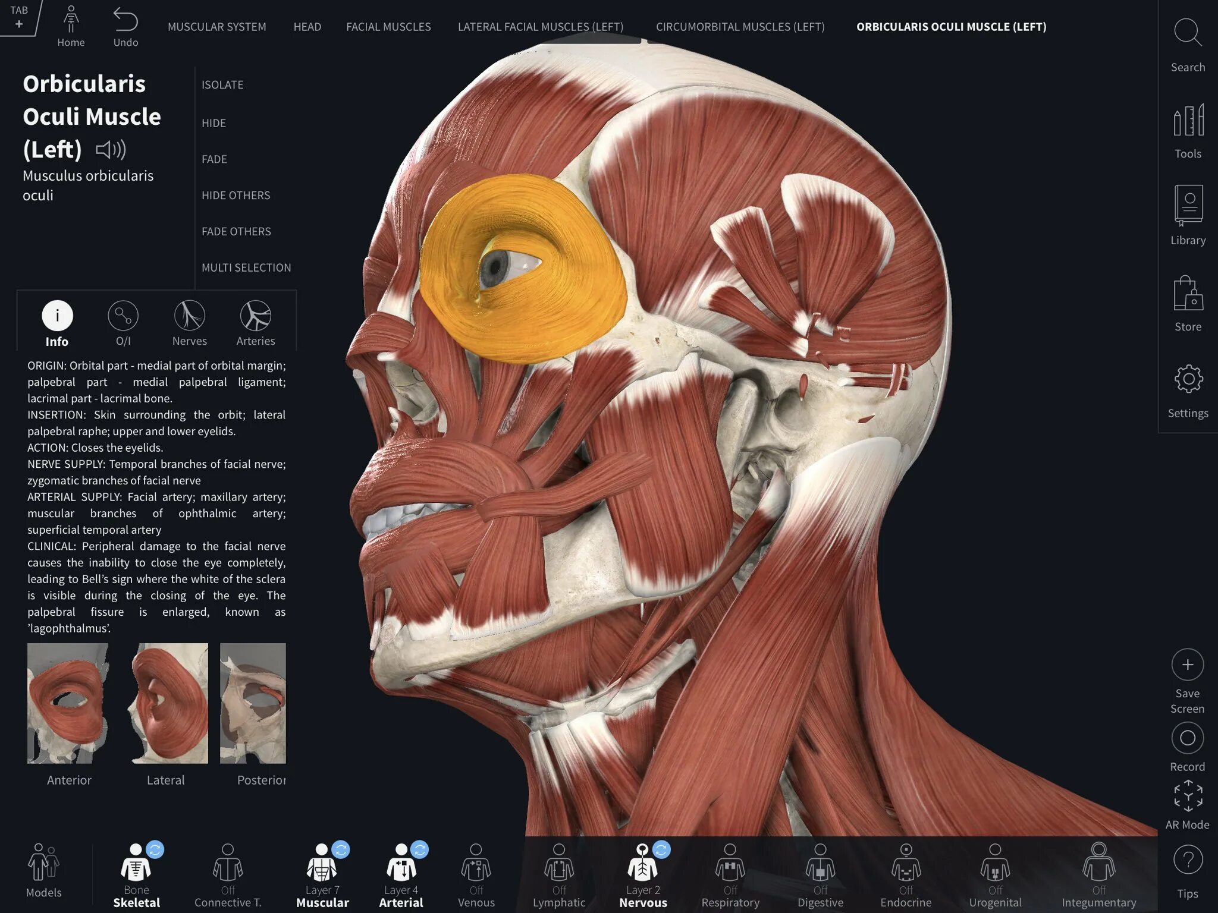
Task: Refresh the Nervous layer badge
Action: (661, 849)
